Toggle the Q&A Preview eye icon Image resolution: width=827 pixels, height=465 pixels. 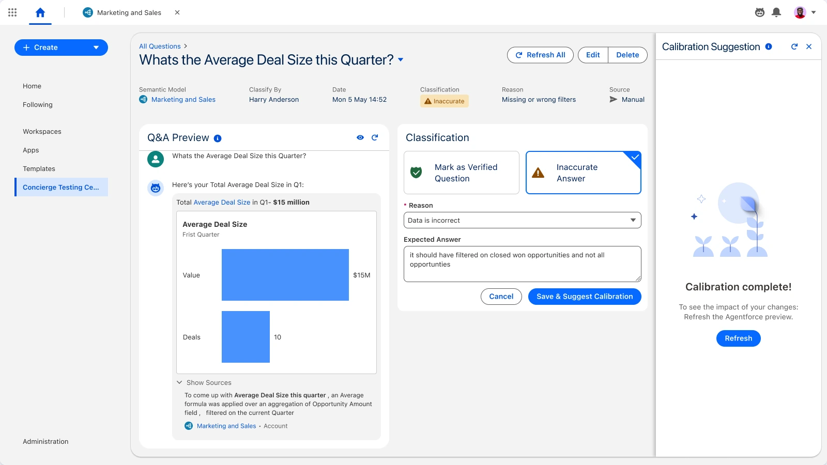[x=360, y=137]
